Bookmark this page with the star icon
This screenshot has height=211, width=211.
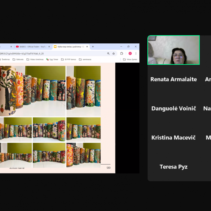coord(114,54)
